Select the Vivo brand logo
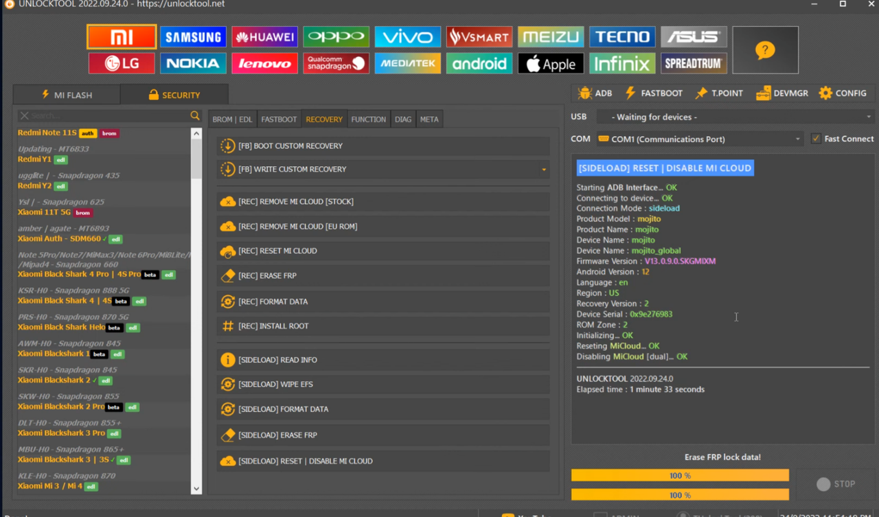This screenshot has width=879, height=517. coord(407,37)
